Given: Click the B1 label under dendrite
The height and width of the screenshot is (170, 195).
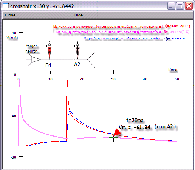Looking at the screenshot, I should coord(48,65).
